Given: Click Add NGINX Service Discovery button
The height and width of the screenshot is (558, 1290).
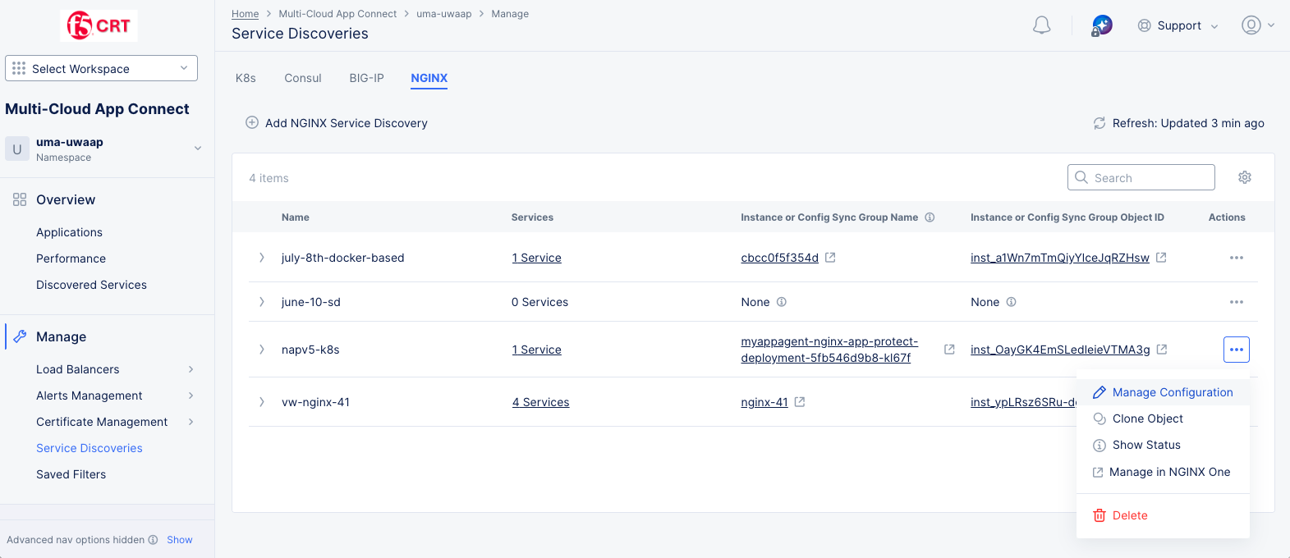Looking at the screenshot, I should [337, 123].
